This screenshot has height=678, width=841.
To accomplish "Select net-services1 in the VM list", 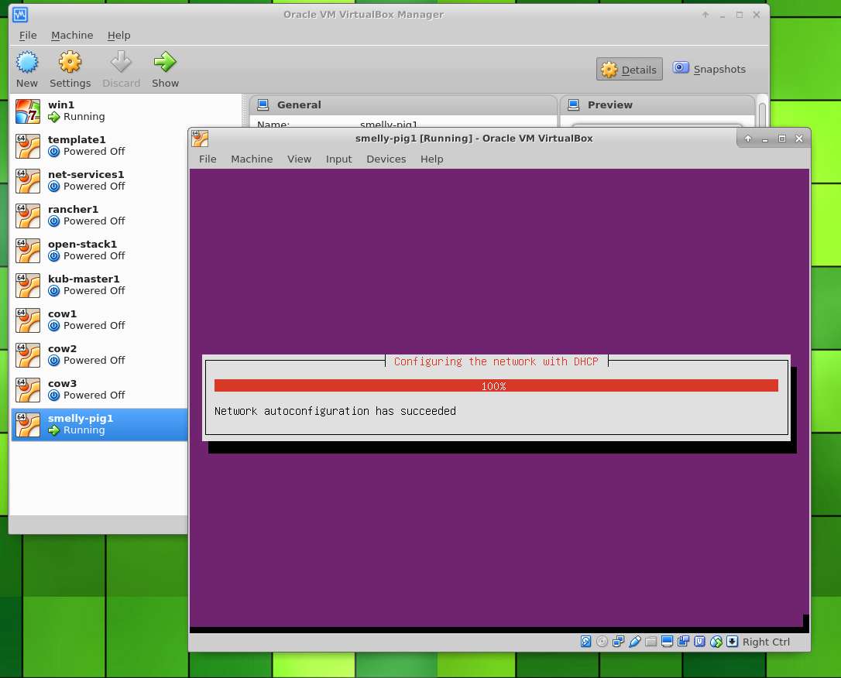I will 98,180.
